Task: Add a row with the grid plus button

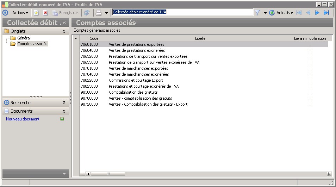Action: (83, 174)
